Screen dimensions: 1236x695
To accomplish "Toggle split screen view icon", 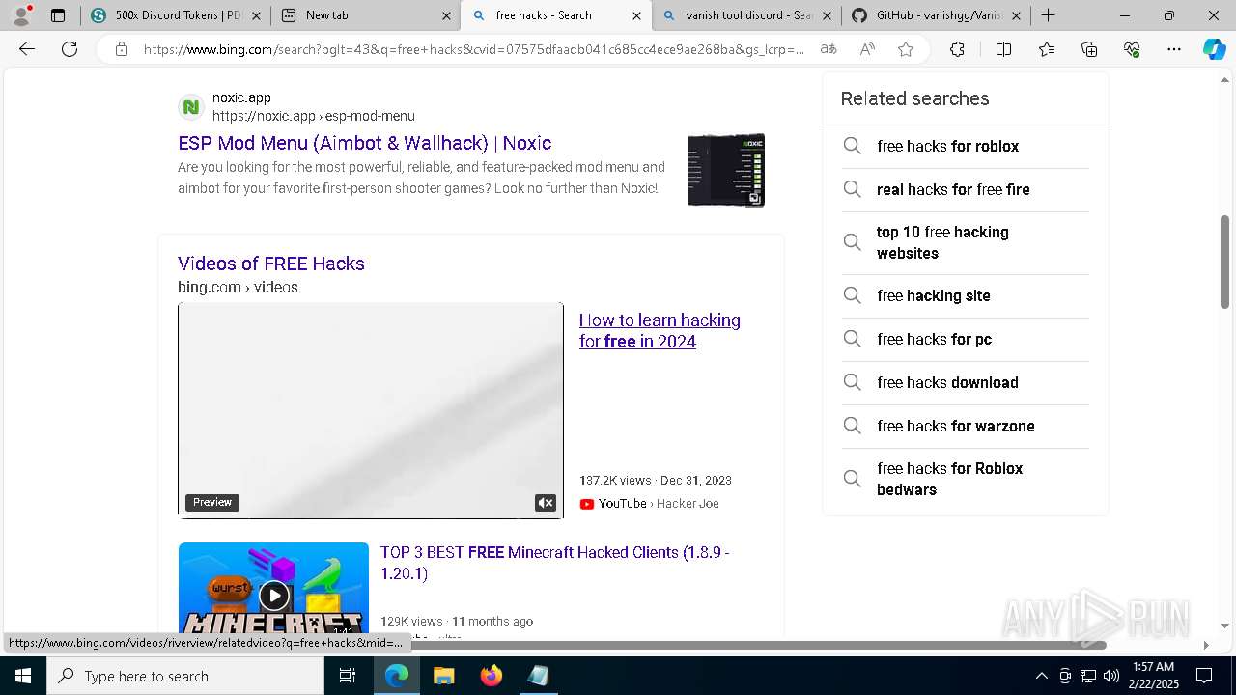I will (1003, 49).
